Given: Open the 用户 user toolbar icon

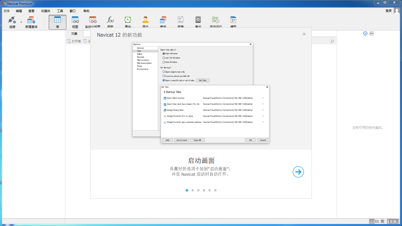Looking at the screenshot, I should point(145,22).
